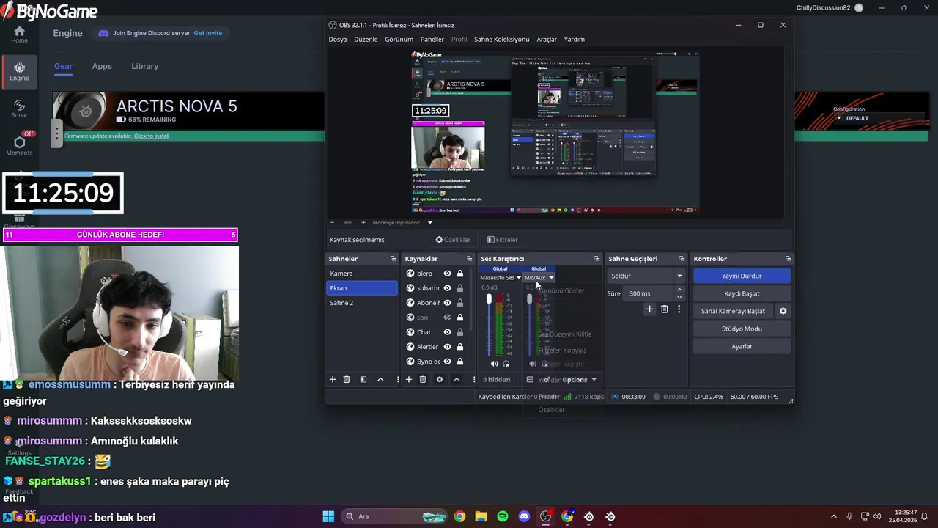Remove transition with trash icon
Viewport: 938px width, 528px height.
pyautogui.click(x=665, y=309)
